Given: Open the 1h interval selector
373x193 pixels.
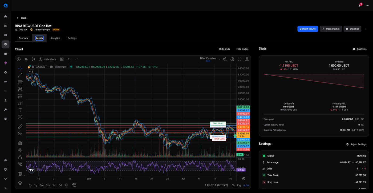Looking at the screenshot, I should point(26,59).
